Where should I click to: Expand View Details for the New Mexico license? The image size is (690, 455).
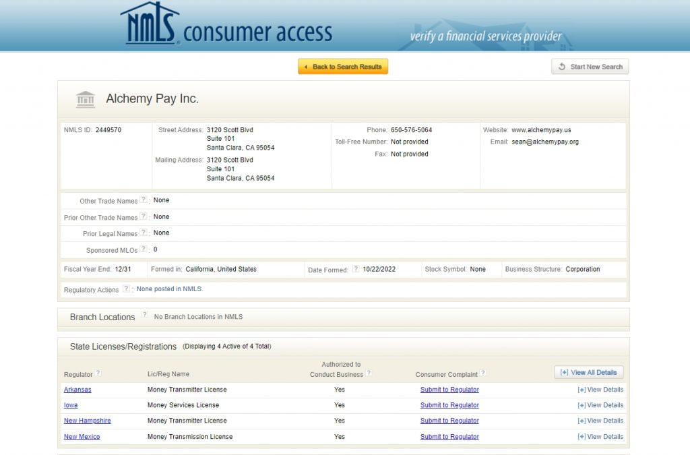(600, 437)
